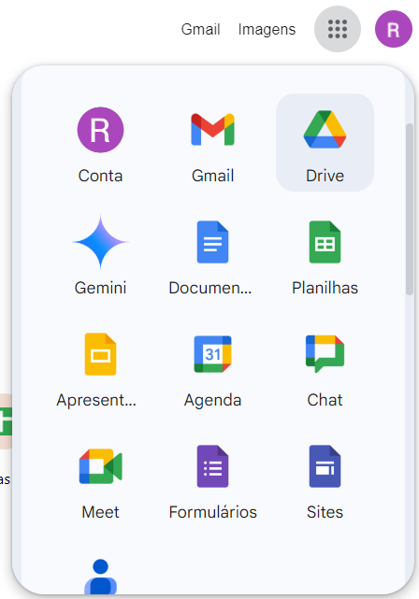
Task: Open the Google apps grid launcher
Action: [x=338, y=29]
